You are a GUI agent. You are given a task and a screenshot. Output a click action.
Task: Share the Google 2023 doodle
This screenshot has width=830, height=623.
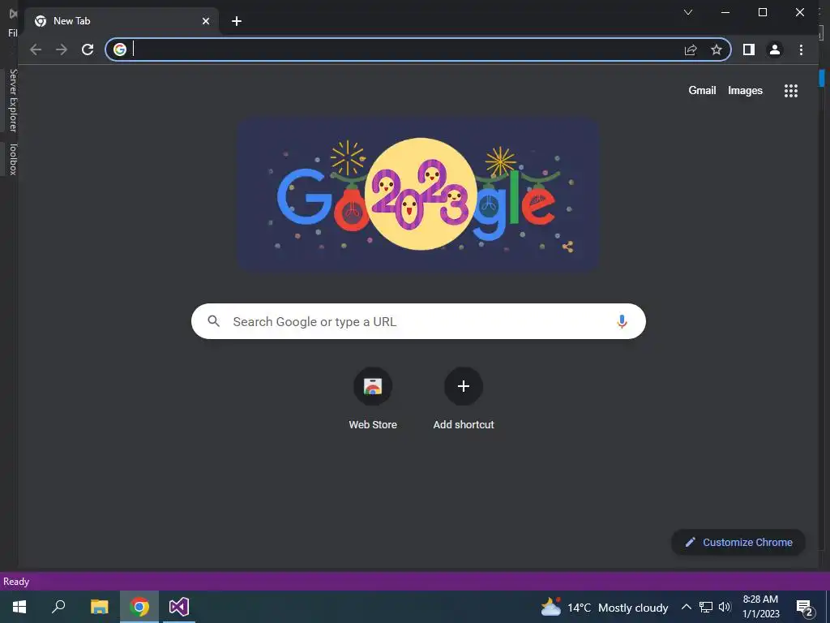(x=567, y=247)
